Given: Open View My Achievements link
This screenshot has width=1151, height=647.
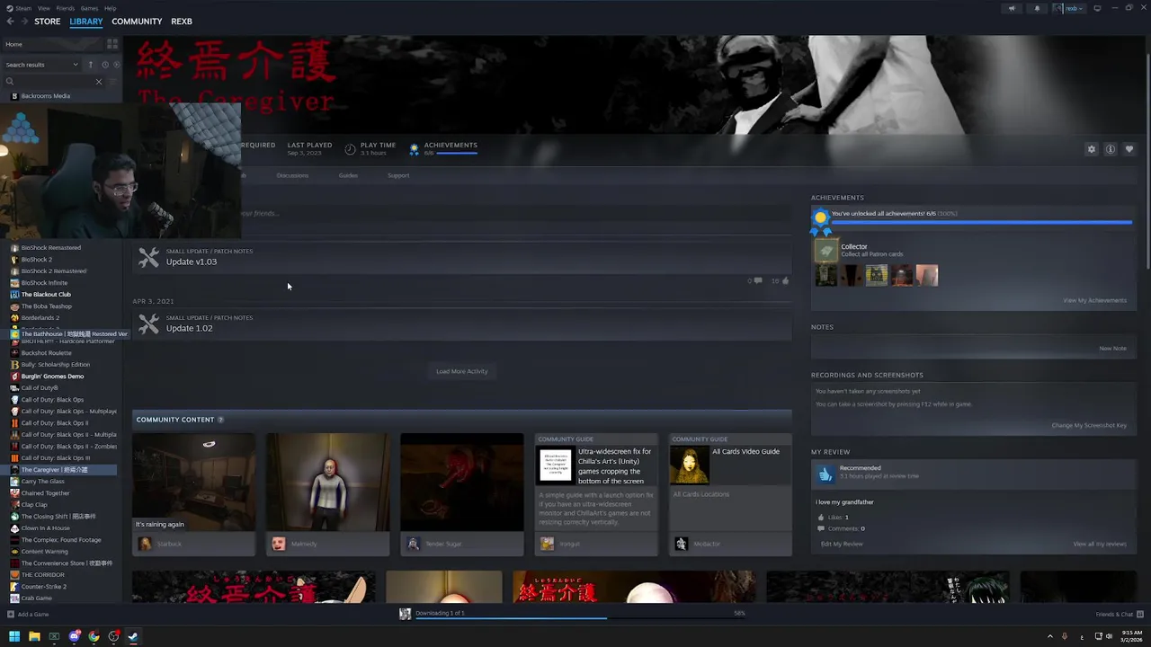Looking at the screenshot, I should coord(1094,300).
